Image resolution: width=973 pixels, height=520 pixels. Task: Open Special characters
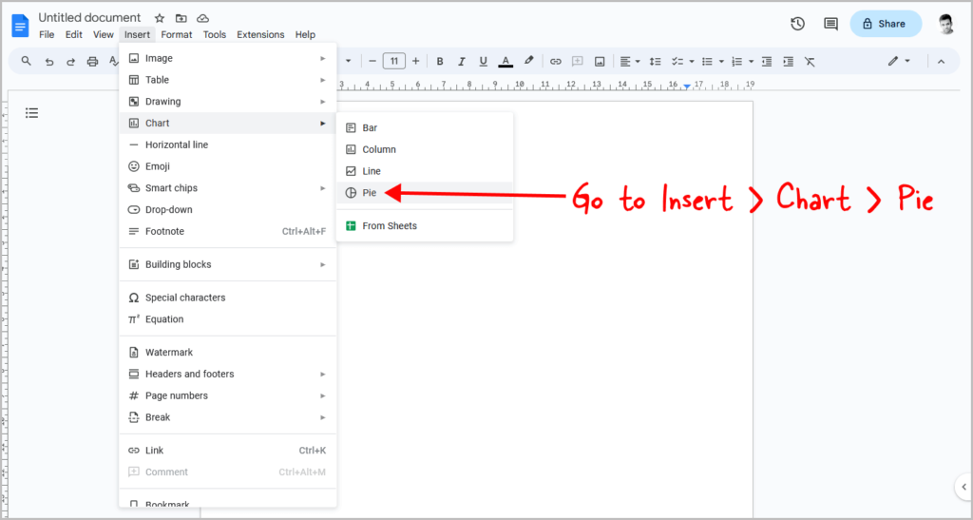click(228, 298)
